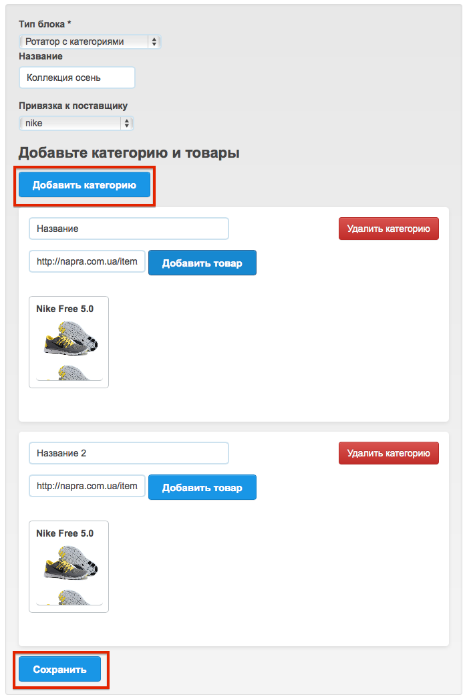Click the 'Сохранить' button
This screenshot has width=467, height=699.
pyautogui.click(x=59, y=669)
